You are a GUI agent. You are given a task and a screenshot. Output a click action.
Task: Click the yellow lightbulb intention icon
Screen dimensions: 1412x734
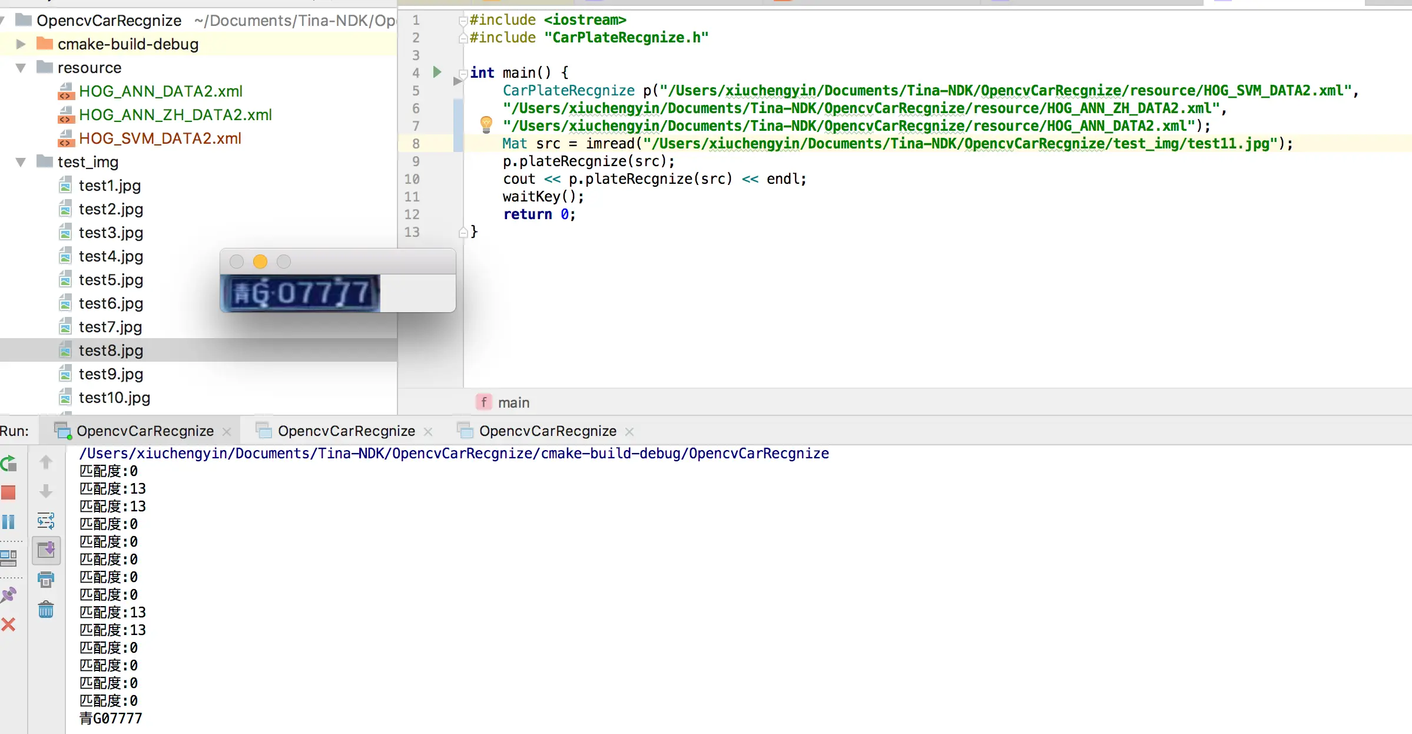tap(486, 124)
